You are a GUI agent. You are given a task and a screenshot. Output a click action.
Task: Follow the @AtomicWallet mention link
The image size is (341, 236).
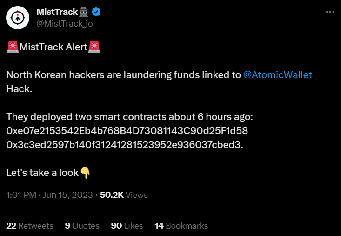278,75
